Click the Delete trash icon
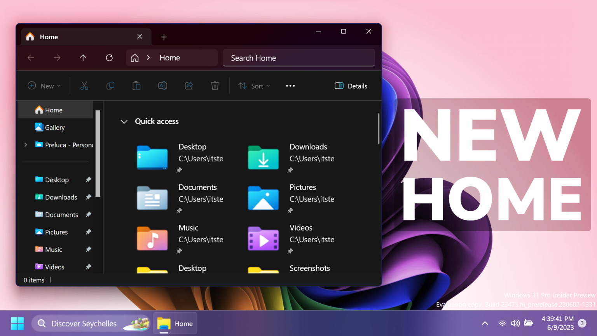 pos(215,86)
